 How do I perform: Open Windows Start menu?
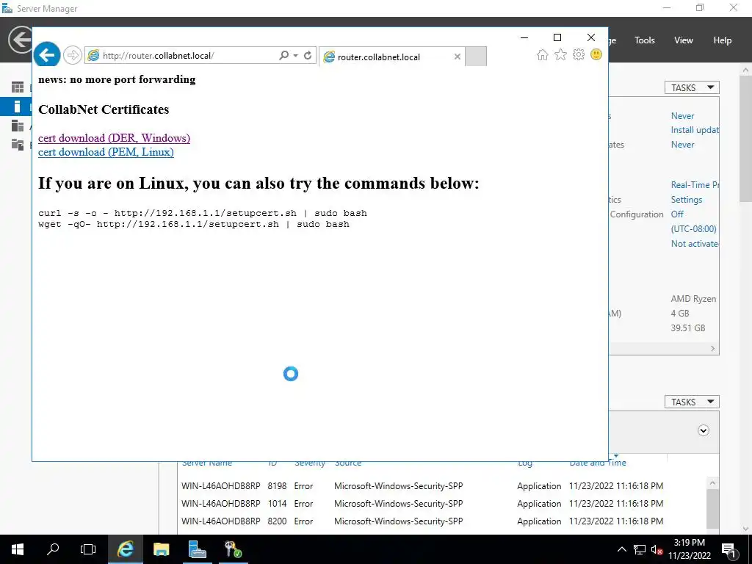coord(18,549)
